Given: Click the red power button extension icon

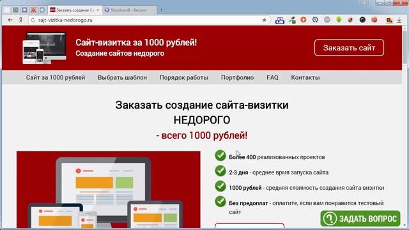Looking at the screenshot, I should click(374, 20).
